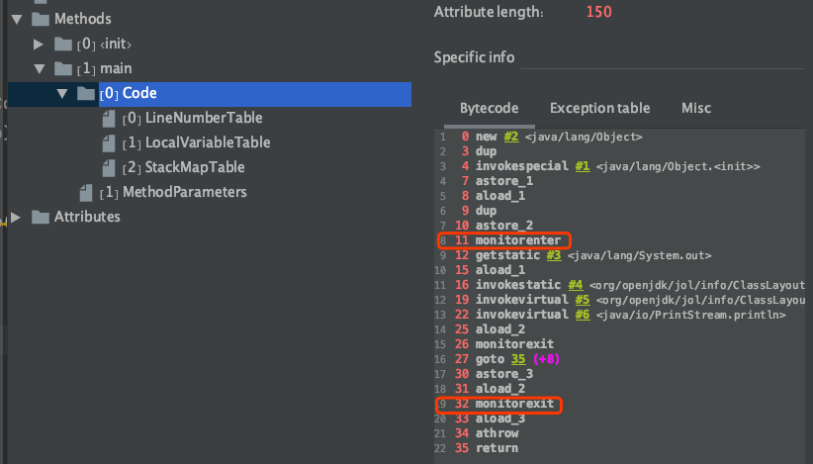Image resolution: width=813 pixels, height=464 pixels.
Task: Click the Methods folder icon
Action: coord(41,19)
